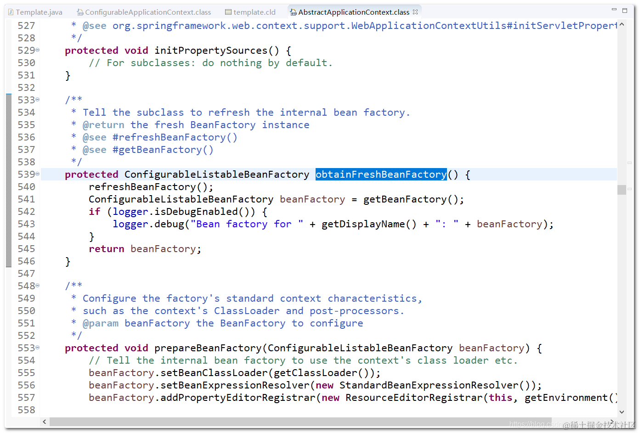
Task: Close the AbstractApplicationContext.class tab
Action: tap(415, 12)
